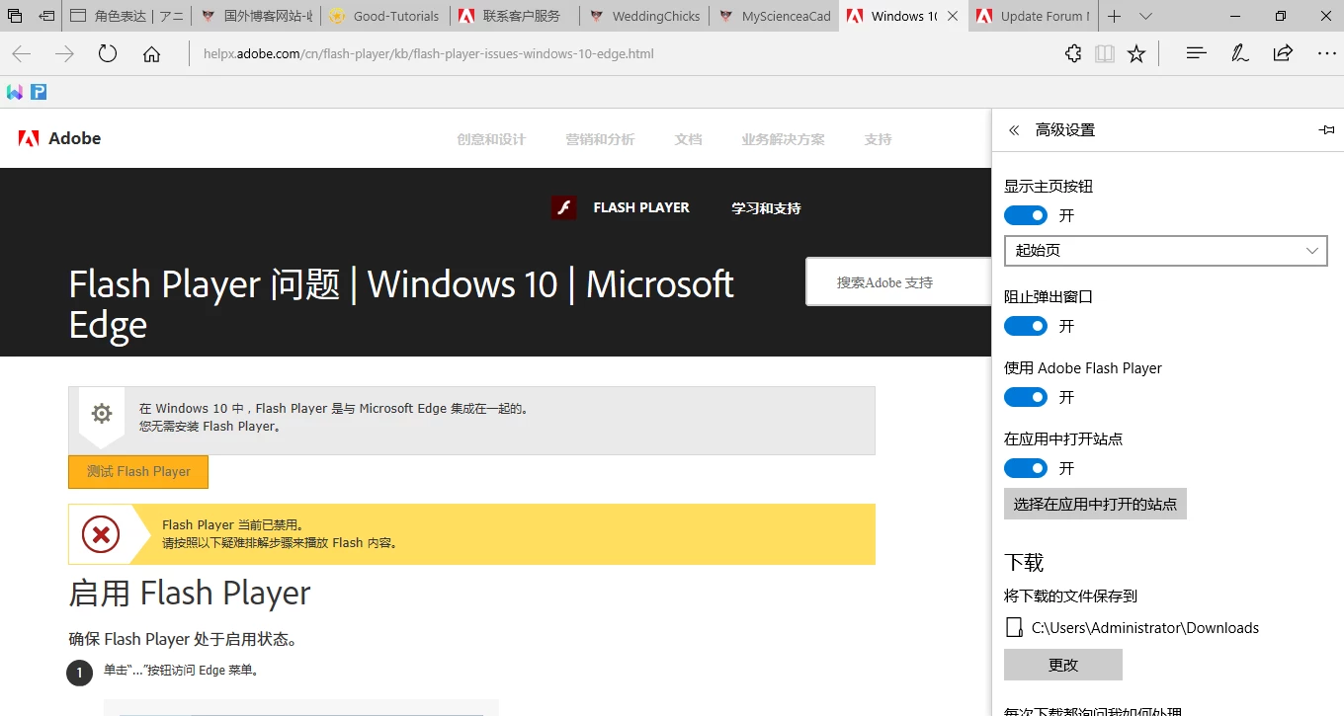This screenshot has width=1344, height=716.
Task: Click the 选择在应用中打开的站点 button
Action: click(1095, 504)
